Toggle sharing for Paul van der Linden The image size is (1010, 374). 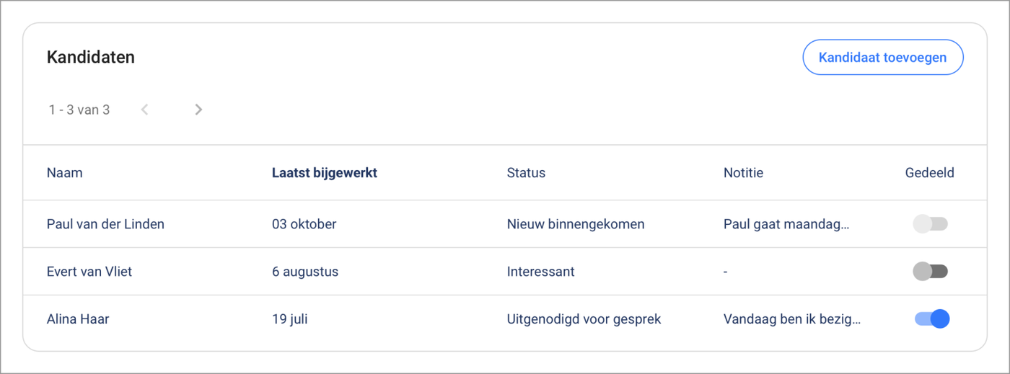(930, 224)
